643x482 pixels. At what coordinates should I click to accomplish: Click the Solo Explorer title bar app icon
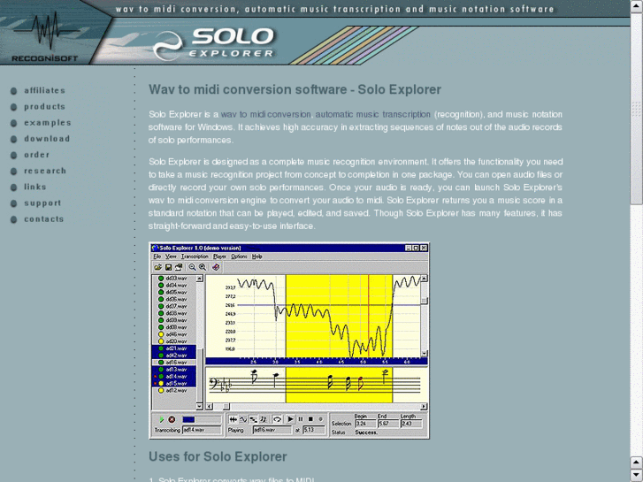(x=155, y=248)
